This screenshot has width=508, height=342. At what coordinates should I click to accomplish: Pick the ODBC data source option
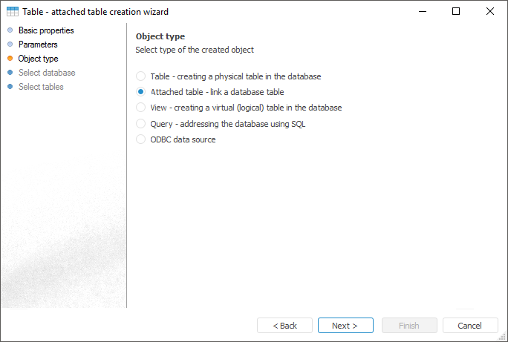(x=141, y=139)
